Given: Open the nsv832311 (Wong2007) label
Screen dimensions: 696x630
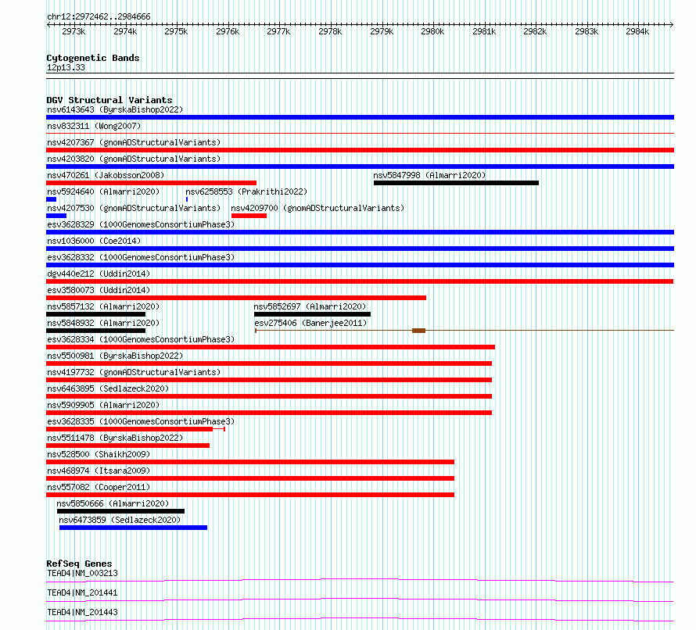Looking at the screenshot, I should 94,126.
